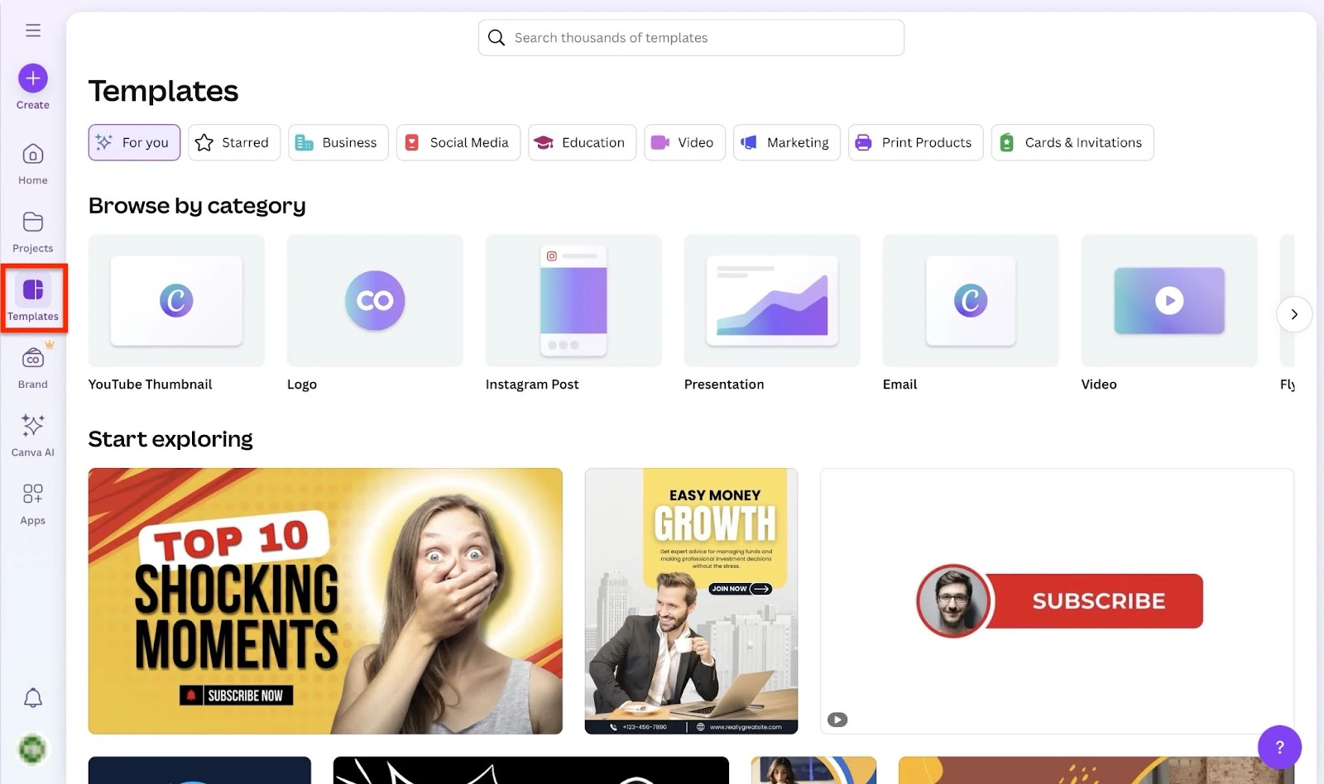Click the Start exploring heading

pos(170,439)
